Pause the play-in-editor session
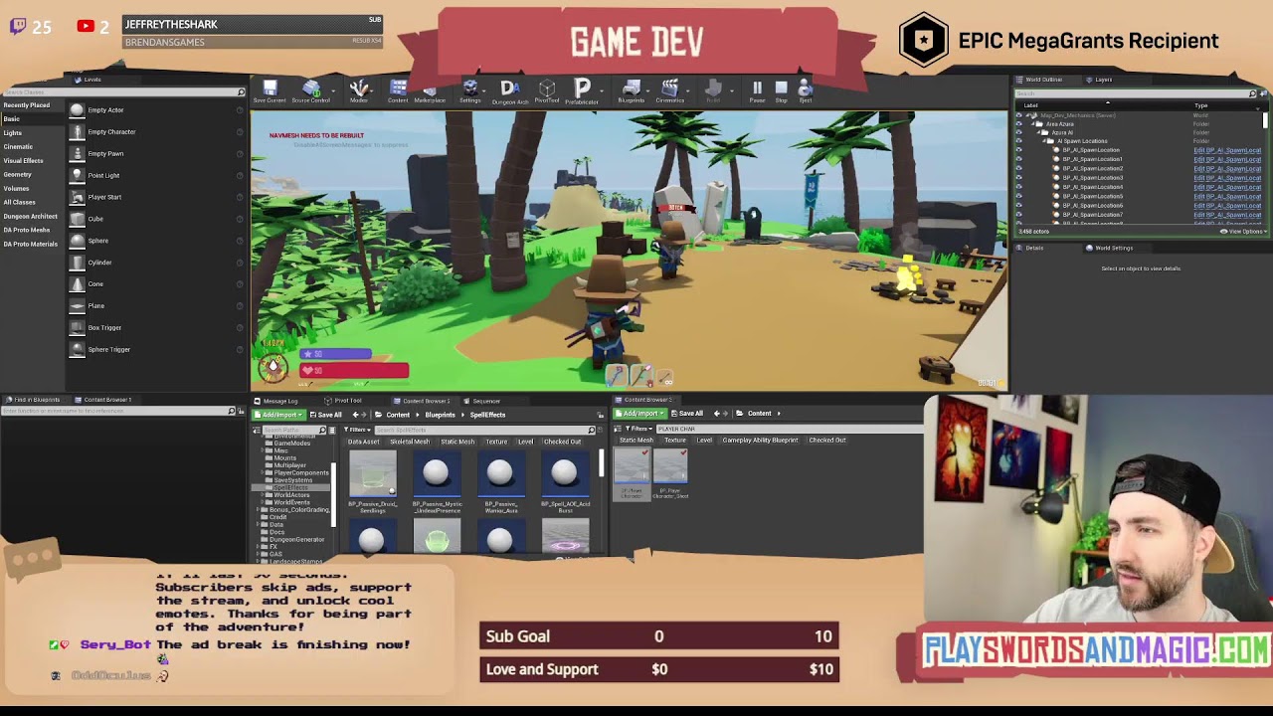Image resolution: width=1273 pixels, height=716 pixels. [x=757, y=91]
